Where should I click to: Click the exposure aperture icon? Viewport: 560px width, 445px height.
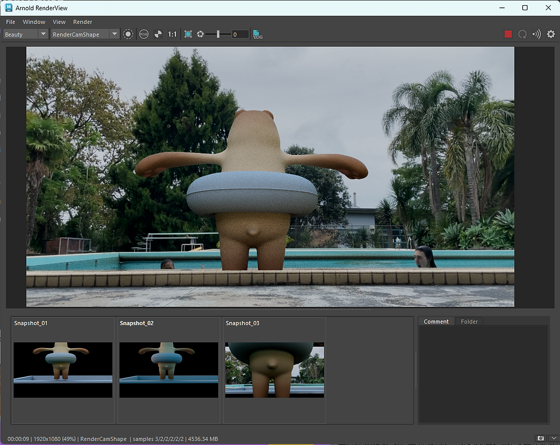point(201,34)
